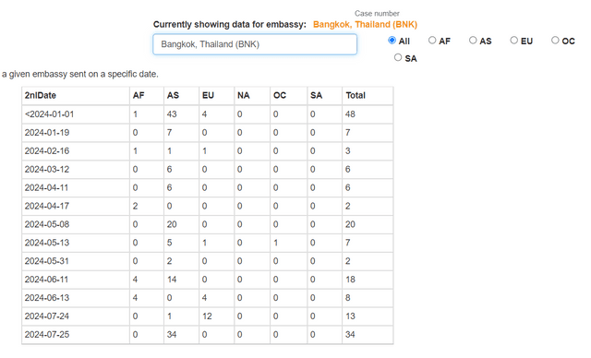Viewport: 591px width, 358px height.
Task: Click the 2024-07-25 date cell
Action: pyautogui.click(x=76, y=334)
